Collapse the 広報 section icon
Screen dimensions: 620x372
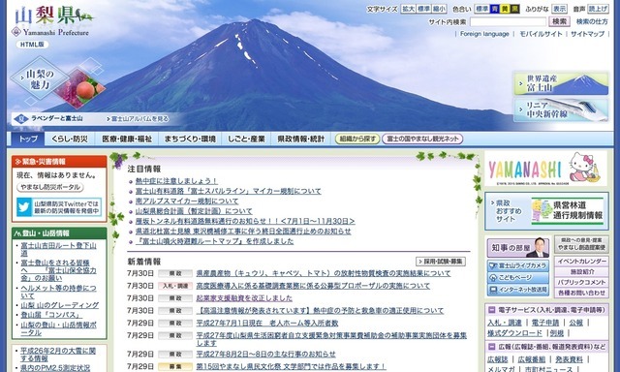pyautogui.click(x=491, y=347)
